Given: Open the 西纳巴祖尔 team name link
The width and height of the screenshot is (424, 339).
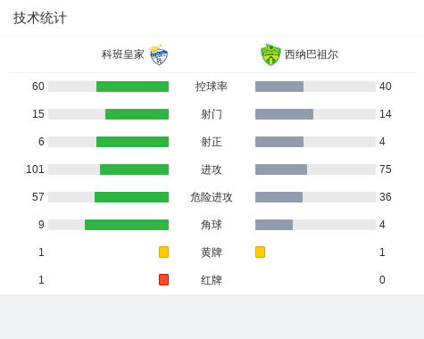Looking at the screenshot, I should 312,54.
